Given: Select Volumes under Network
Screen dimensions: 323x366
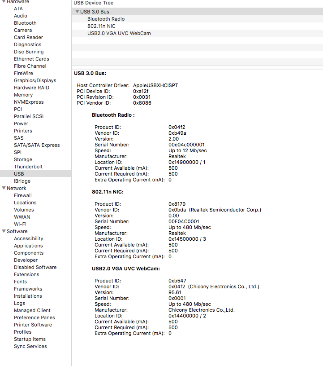Looking at the screenshot, I should (24, 210).
